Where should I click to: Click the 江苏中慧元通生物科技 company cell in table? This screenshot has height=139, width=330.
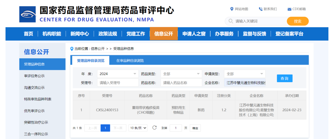pyautogui.click(x=256, y=110)
